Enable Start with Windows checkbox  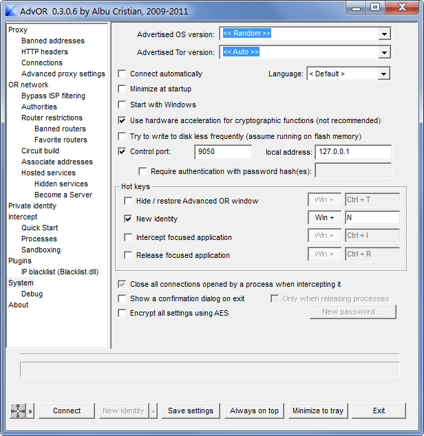(x=122, y=105)
